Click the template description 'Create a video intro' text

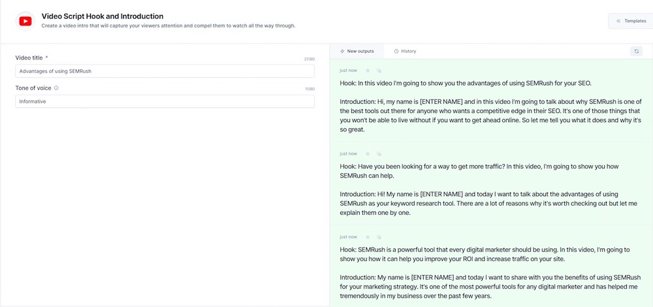click(x=168, y=26)
